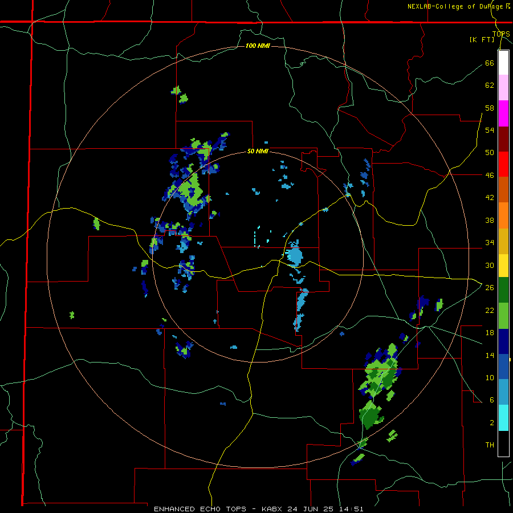Click the 'ENHANCED ECHO TOPS' footer caption
The height and width of the screenshot is (513, 513).
pyautogui.click(x=200, y=509)
